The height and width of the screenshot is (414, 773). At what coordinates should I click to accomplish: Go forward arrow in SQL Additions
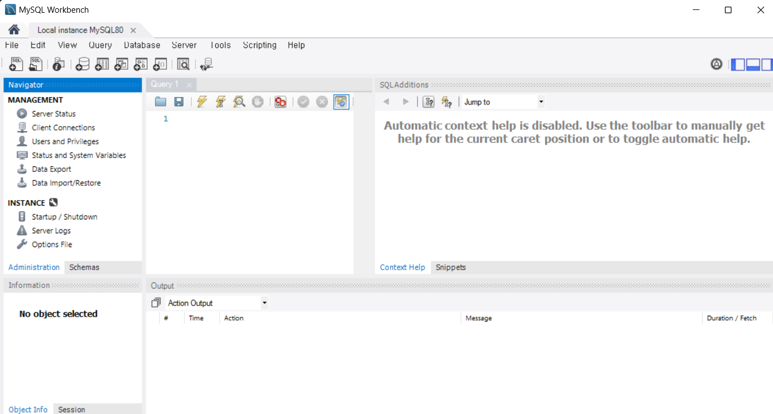(x=406, y=102)
